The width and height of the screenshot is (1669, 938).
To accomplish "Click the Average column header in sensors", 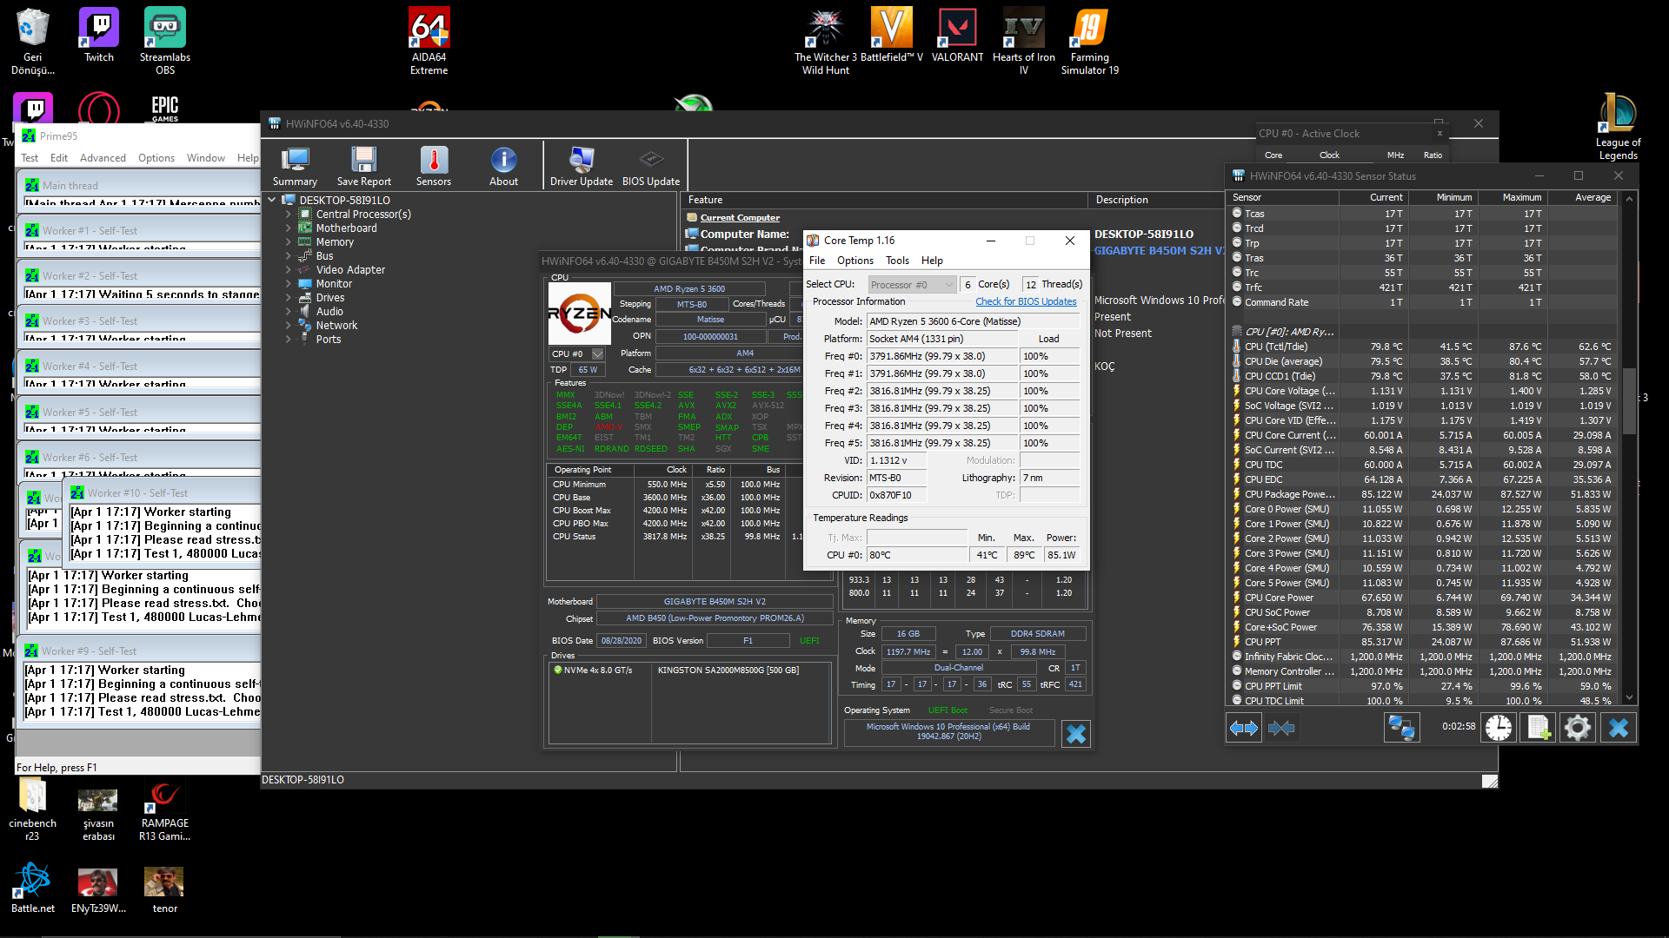I will click(1582, 197).
